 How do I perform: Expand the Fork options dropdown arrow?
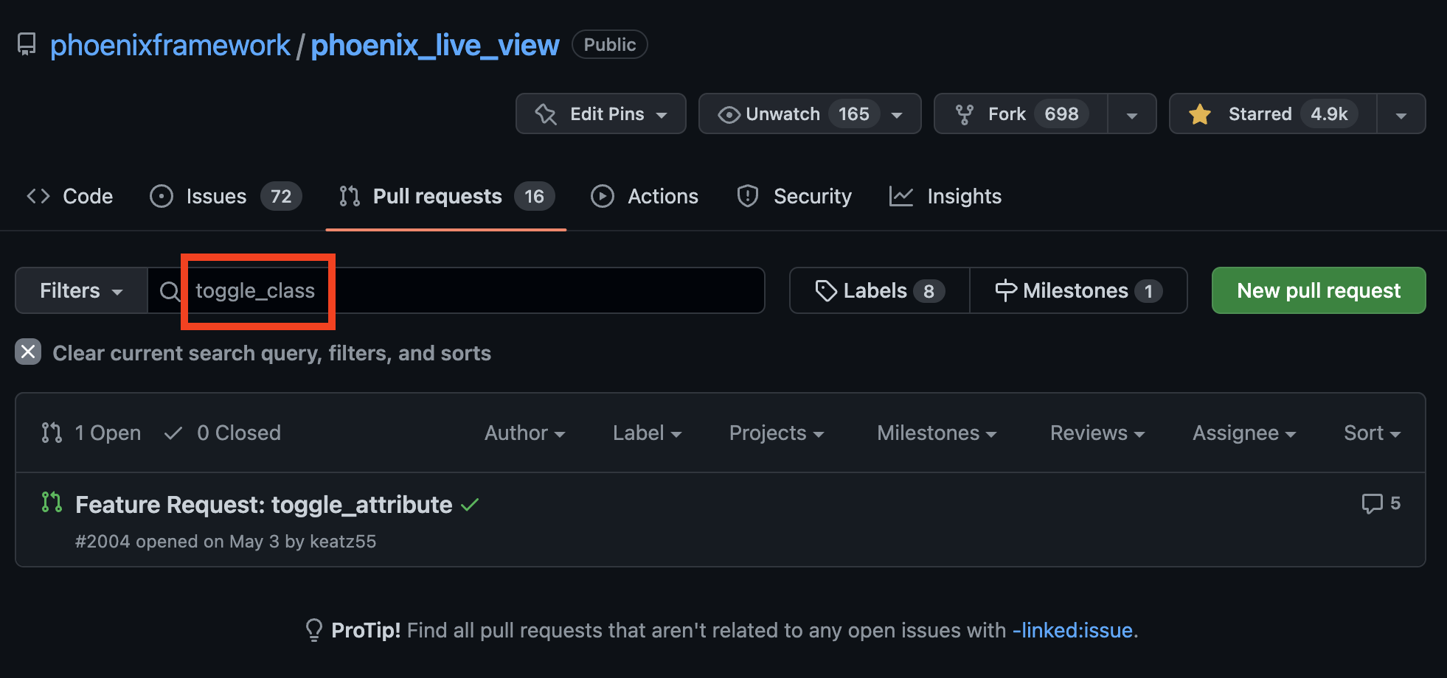pos(1131,114)
